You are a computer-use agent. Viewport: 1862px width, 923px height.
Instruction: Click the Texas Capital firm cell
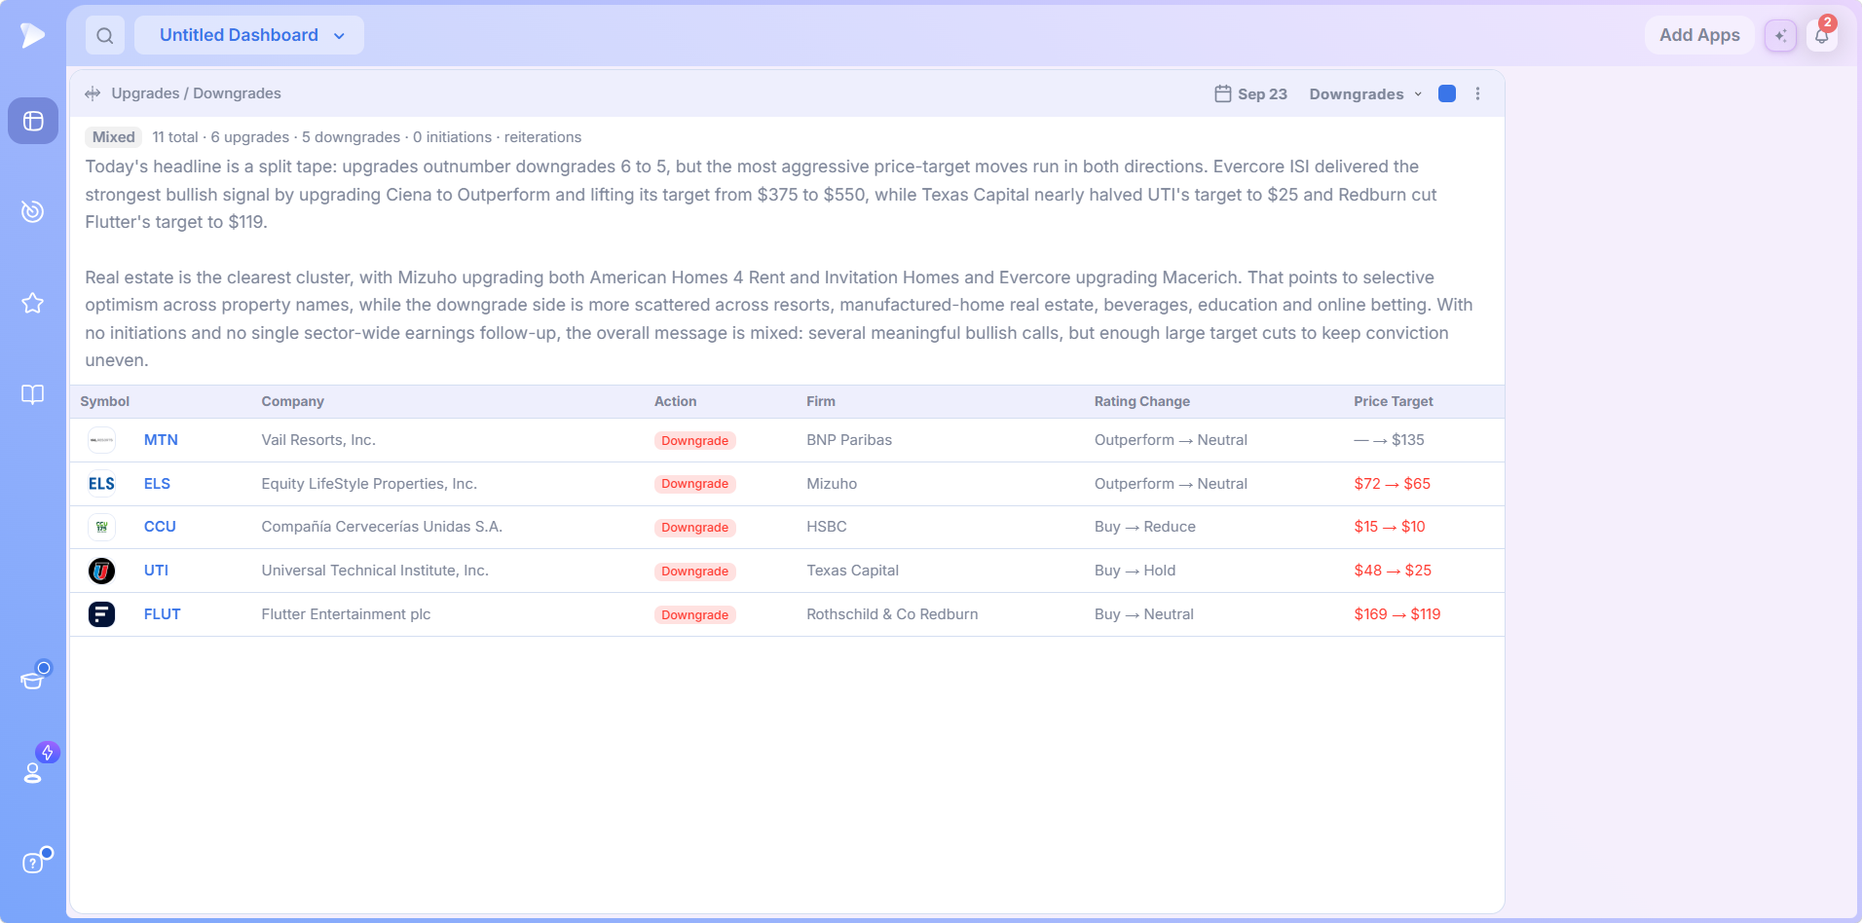(x=852, y=571)
